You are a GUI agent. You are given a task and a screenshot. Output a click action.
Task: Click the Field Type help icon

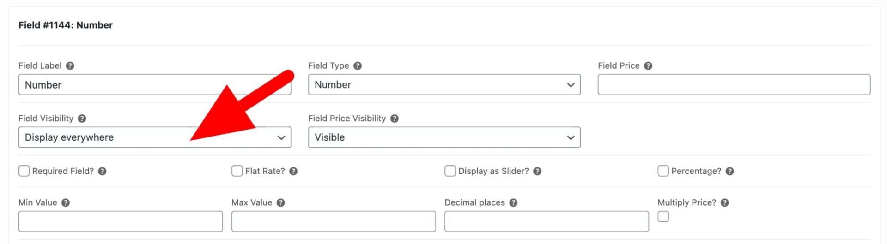coord(358,66)
